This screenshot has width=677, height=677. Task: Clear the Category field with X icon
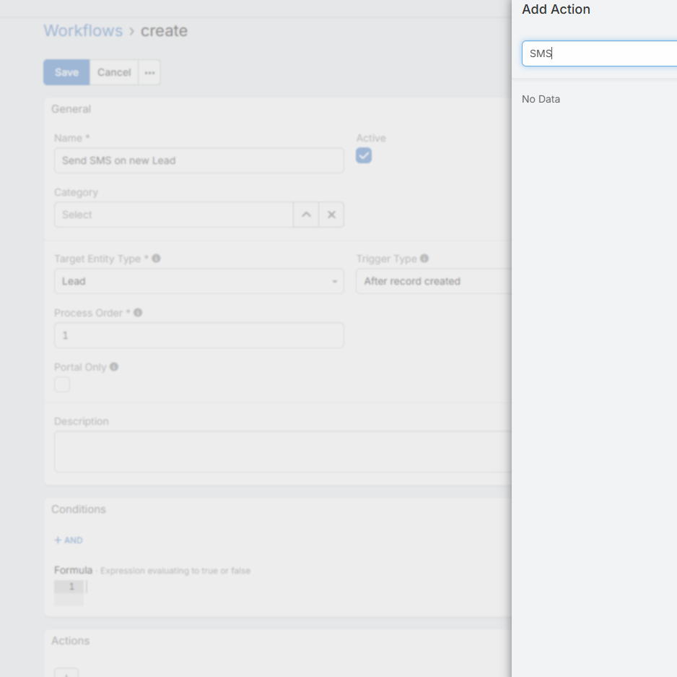(331, 215)
